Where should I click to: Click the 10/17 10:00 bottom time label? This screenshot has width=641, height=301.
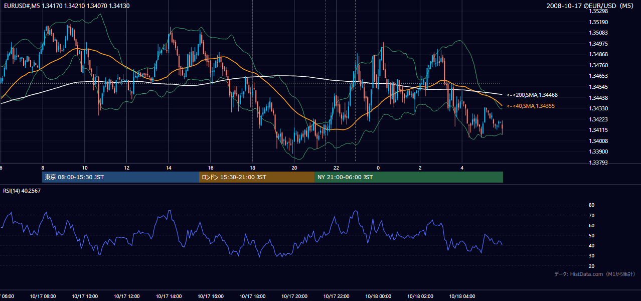click(x=85, y=296)
